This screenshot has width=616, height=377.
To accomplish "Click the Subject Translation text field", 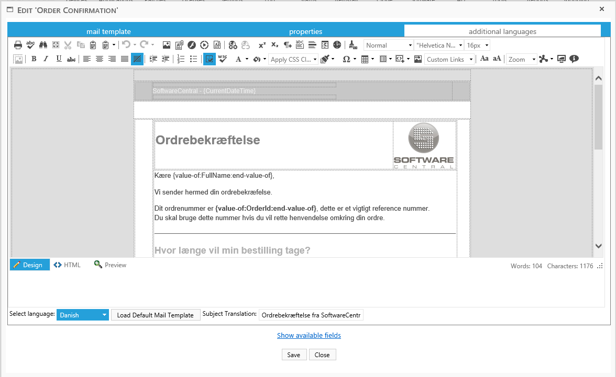I will click(x=311, y=315).
